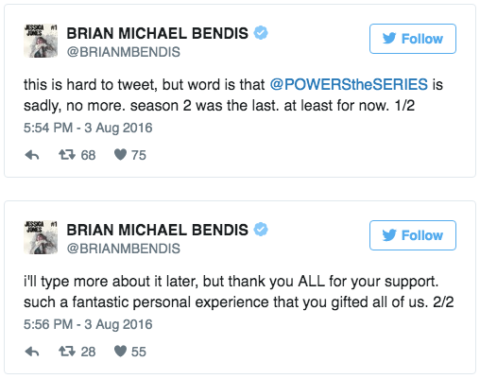Retweet the 5:54 PM tweet
The width and height of the screenshot is (480, 379).
click(x=67, y=155)
